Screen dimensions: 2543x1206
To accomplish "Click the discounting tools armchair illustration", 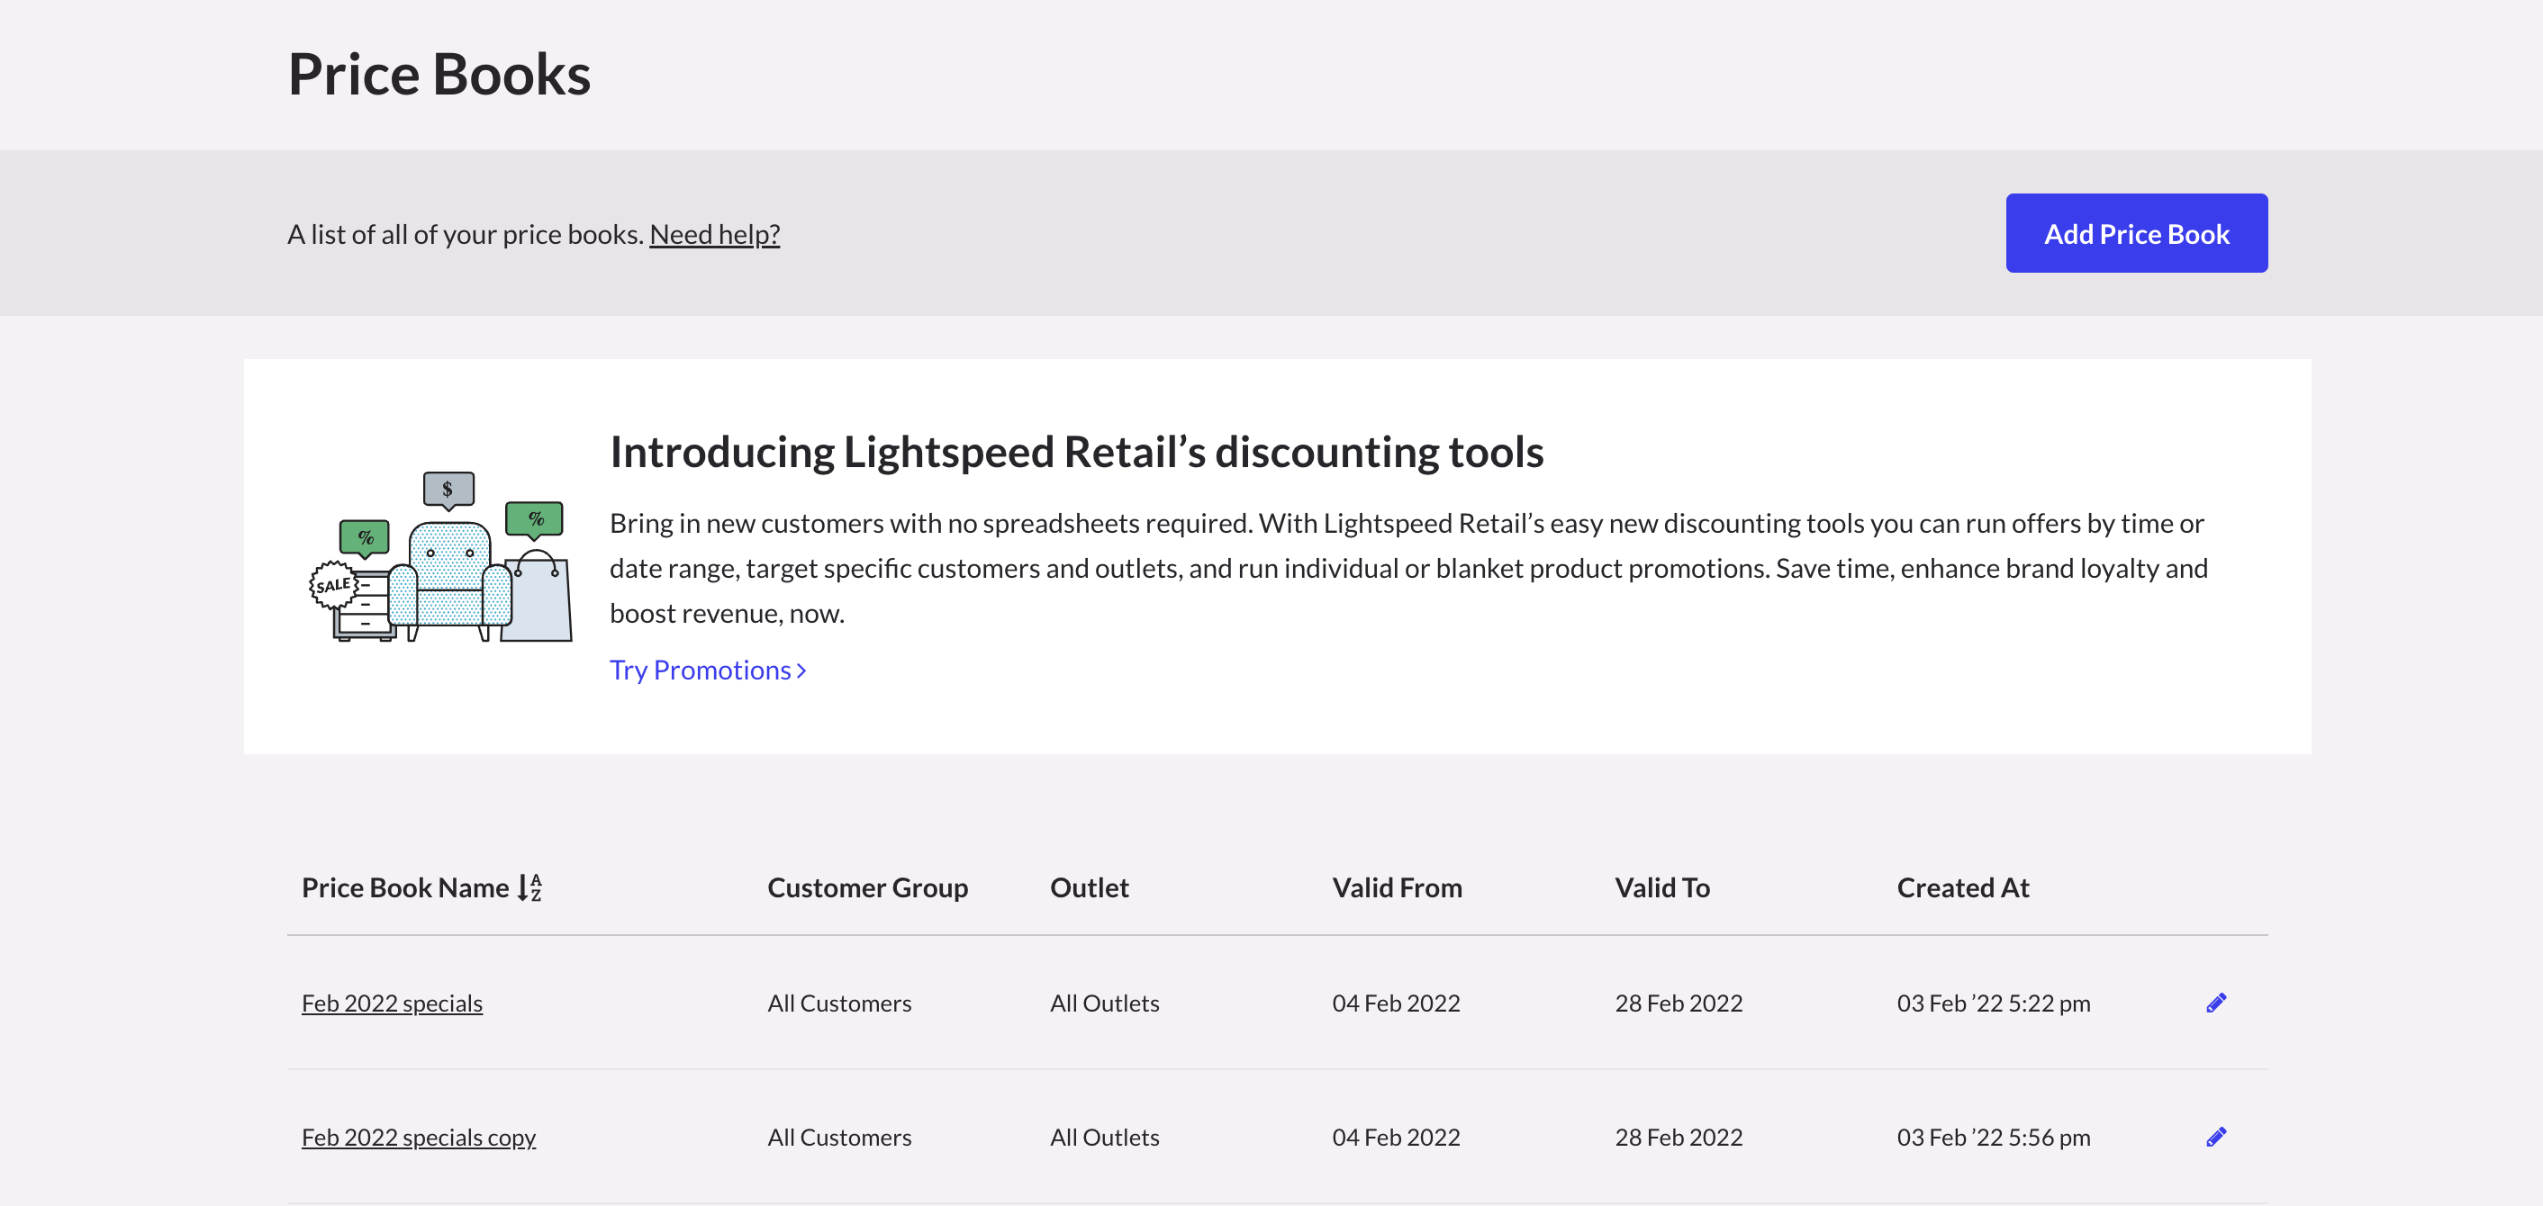I will point(449,582).
